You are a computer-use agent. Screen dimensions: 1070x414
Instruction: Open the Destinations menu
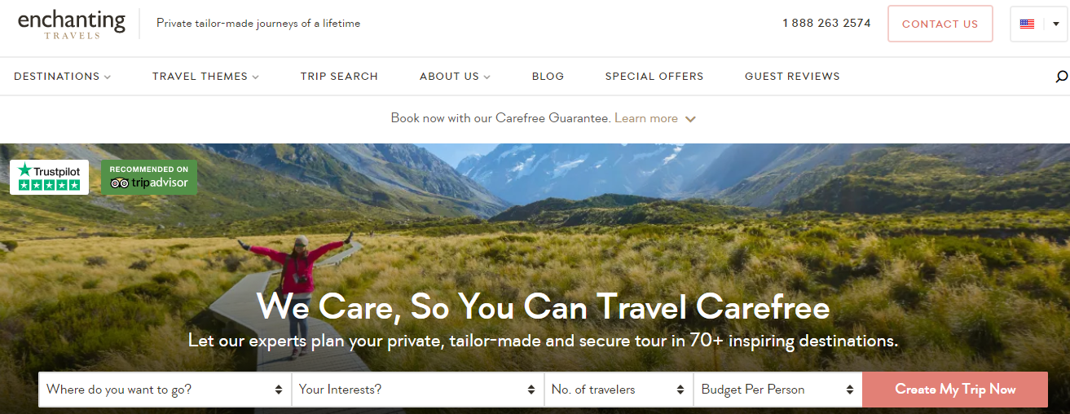[x=63, y=77]
